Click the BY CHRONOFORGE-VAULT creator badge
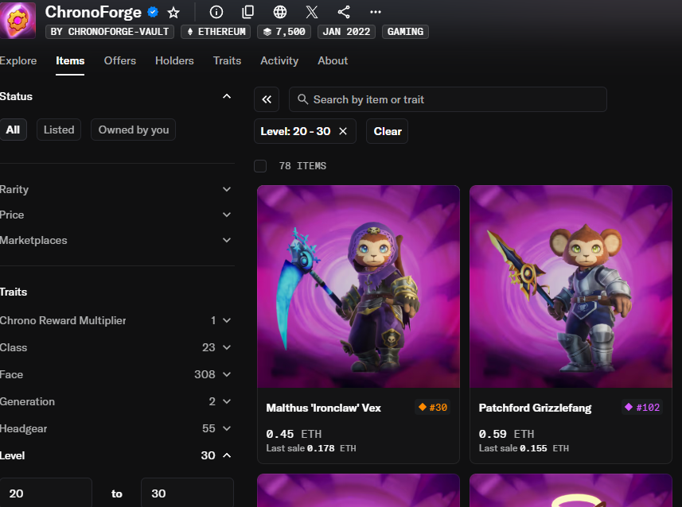The image size is (682, 507). (x=110, y=32)
